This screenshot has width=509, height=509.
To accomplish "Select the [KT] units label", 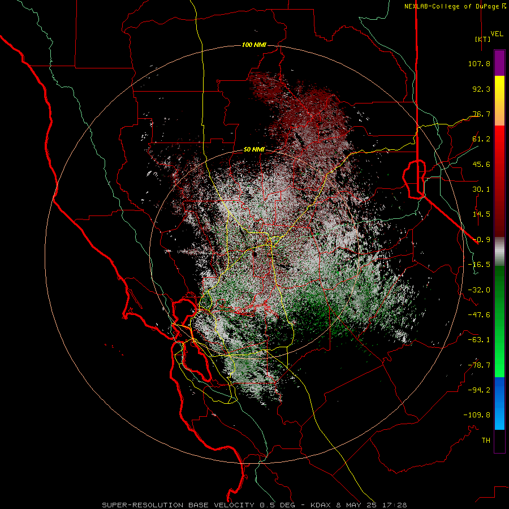I will (483, 39).
